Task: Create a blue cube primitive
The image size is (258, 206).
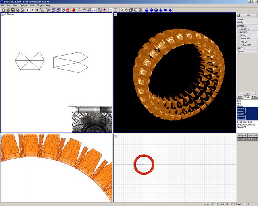Action: point(147,10)
